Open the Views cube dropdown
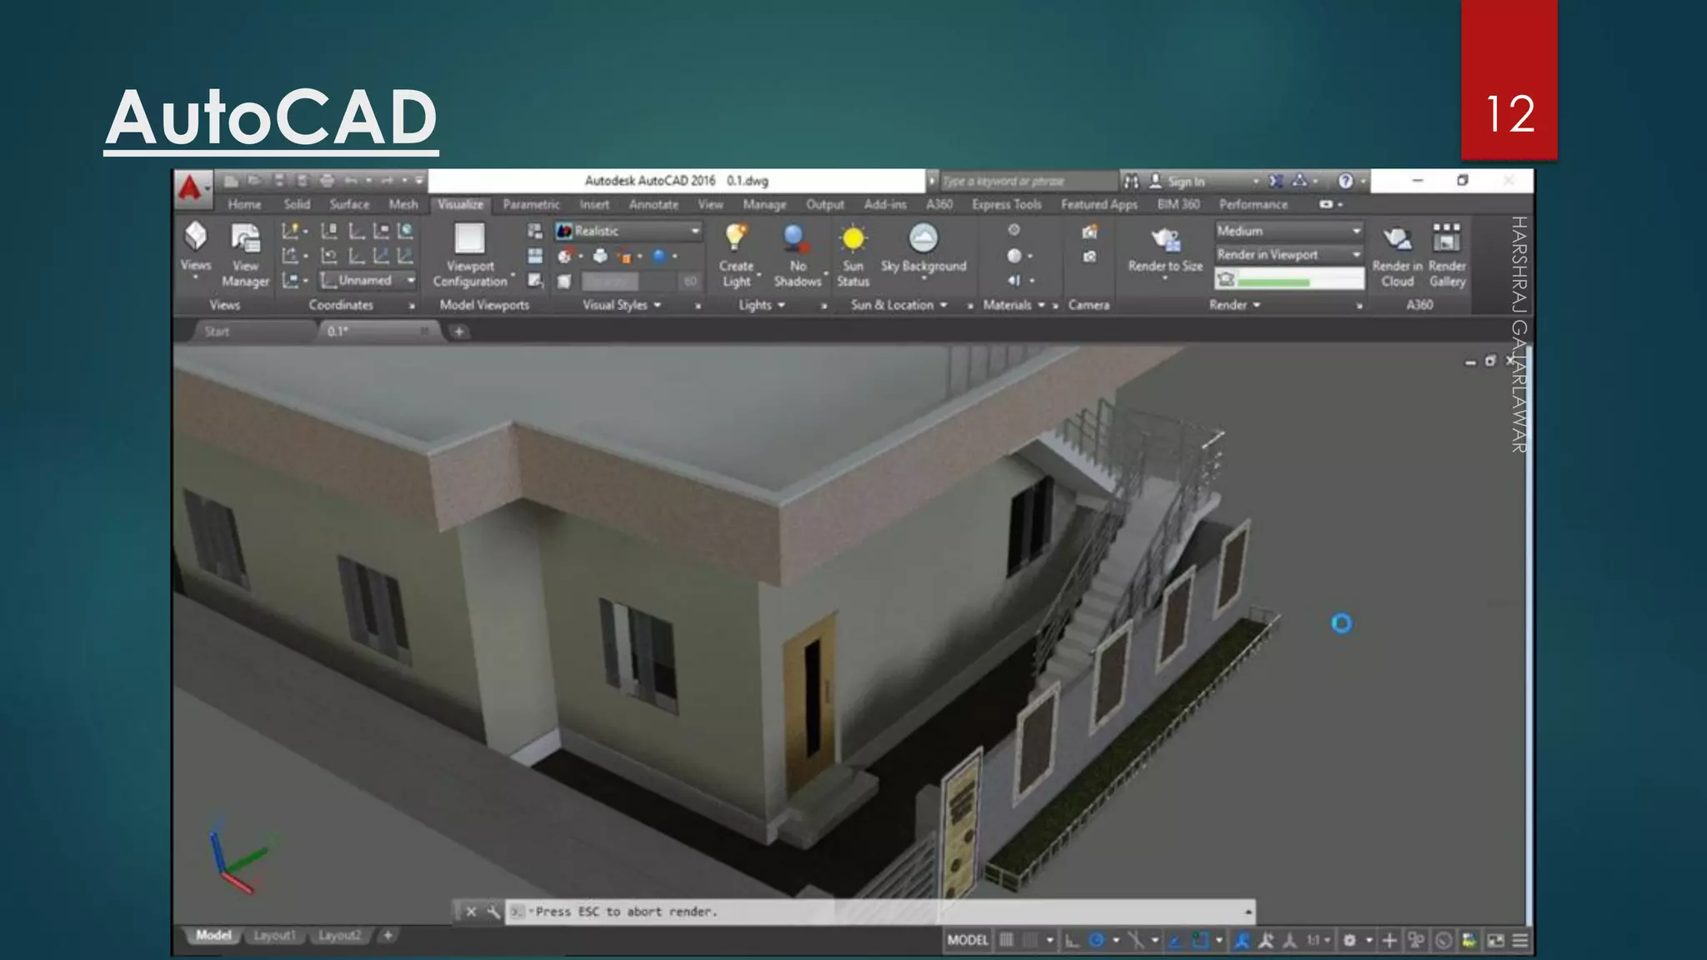 coord(195,247)
